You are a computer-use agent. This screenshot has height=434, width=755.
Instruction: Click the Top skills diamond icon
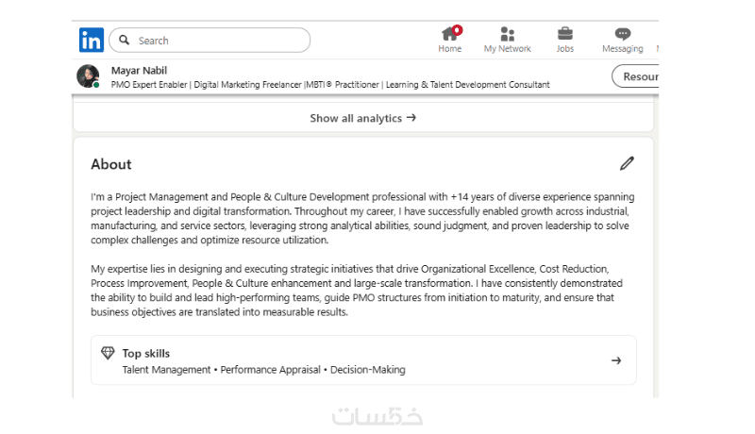(x=108, y=353)
